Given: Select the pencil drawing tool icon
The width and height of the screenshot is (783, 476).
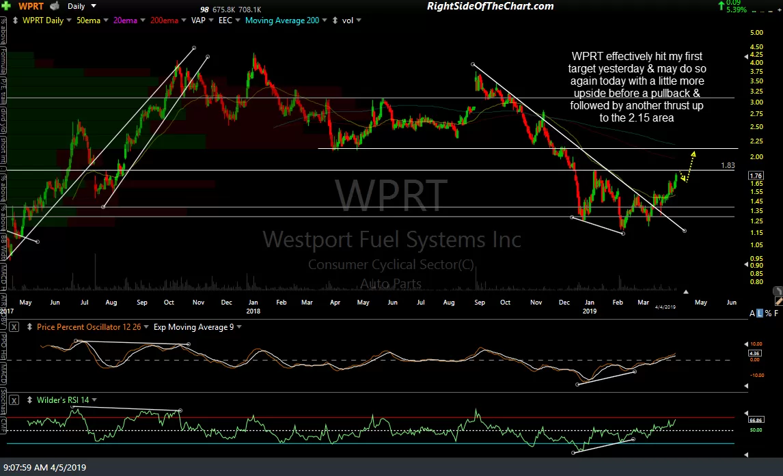Looking at the screenshot, I should click(x=778, y=301).
